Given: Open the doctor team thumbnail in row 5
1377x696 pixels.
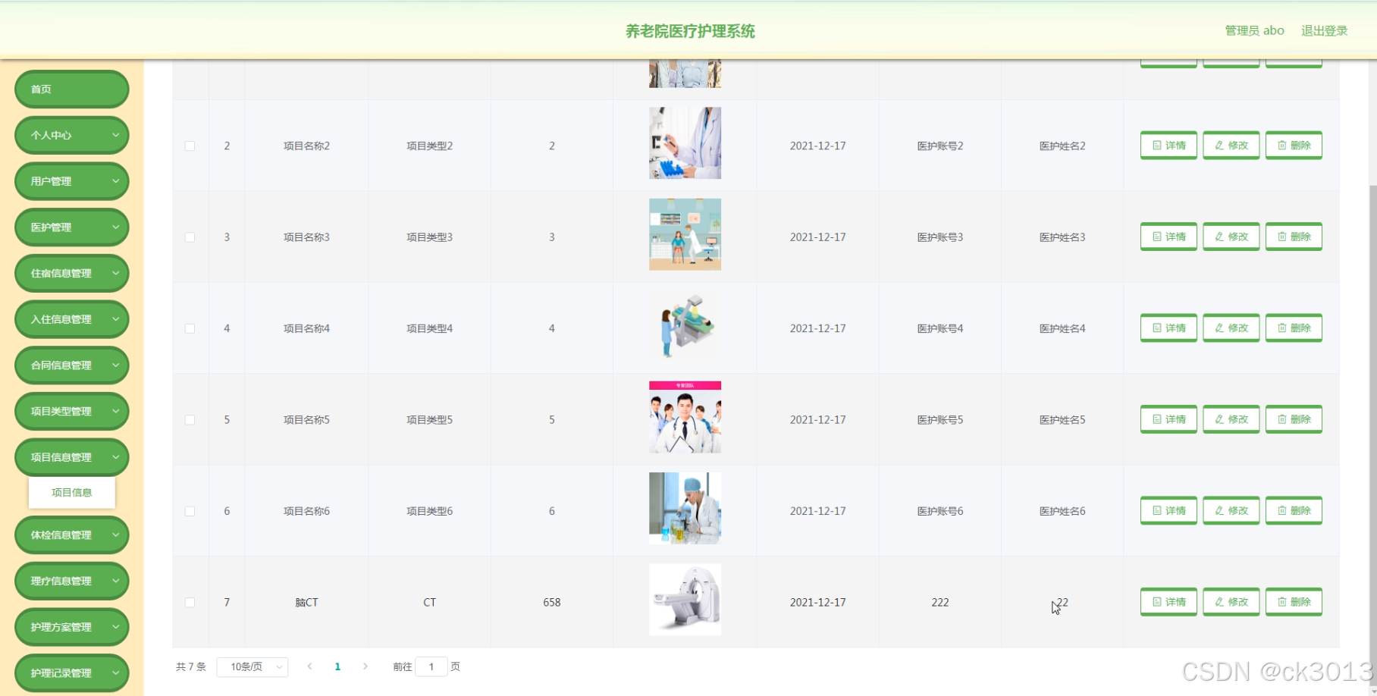Looking at the screenshot, I should pos(685,417).
